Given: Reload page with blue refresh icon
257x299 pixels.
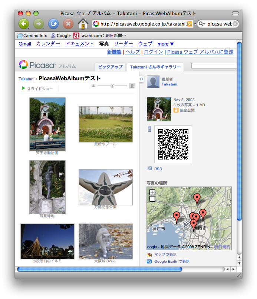Looking at the screenshot, I should point(53,24).
